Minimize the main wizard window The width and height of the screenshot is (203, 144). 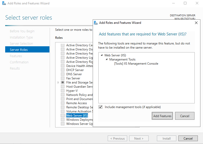173,3
